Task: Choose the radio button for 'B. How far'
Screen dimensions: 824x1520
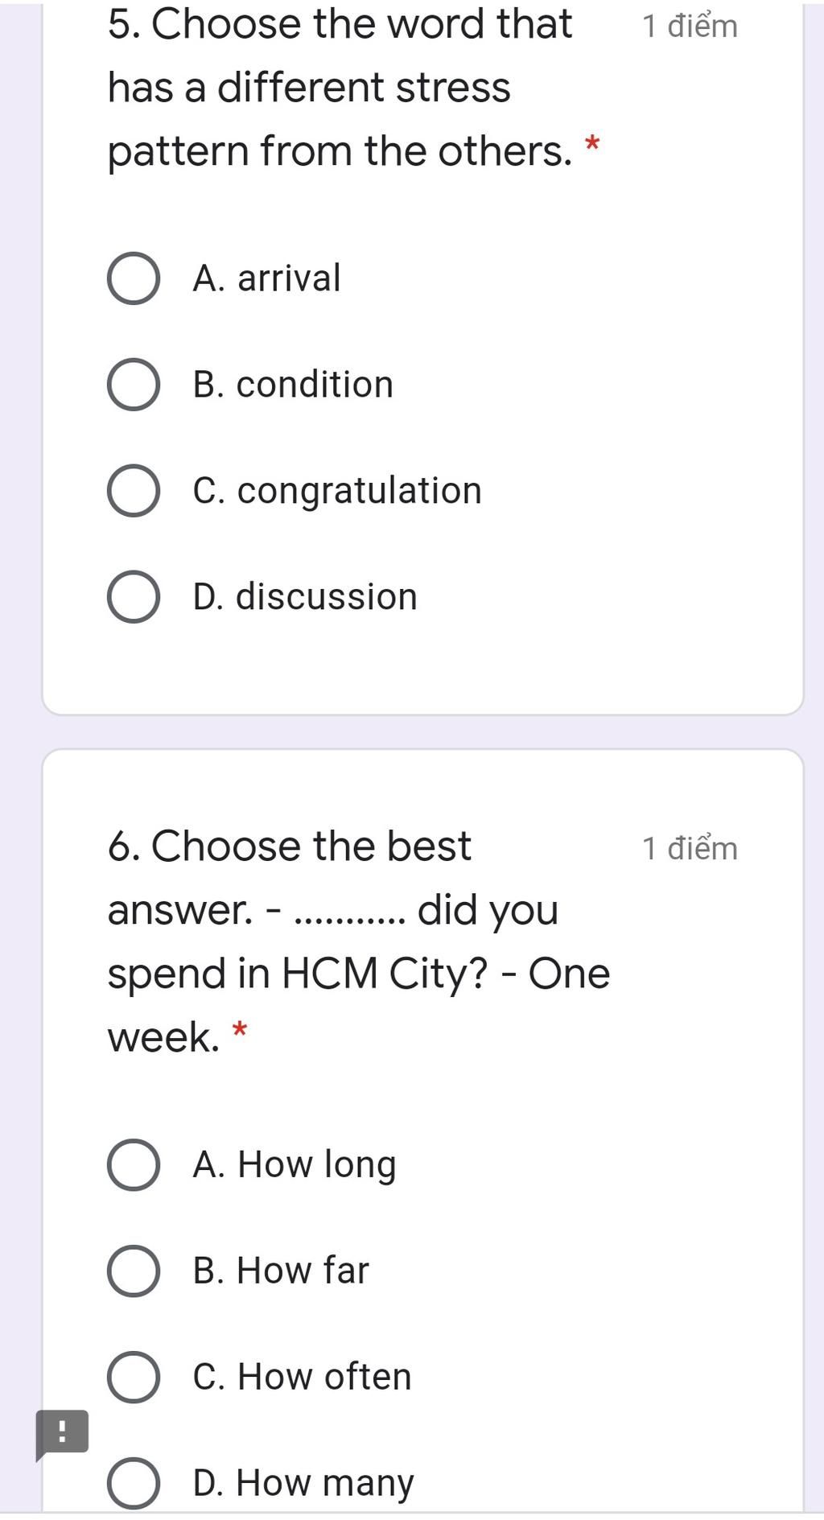Action: click(x=133, y=1271)
